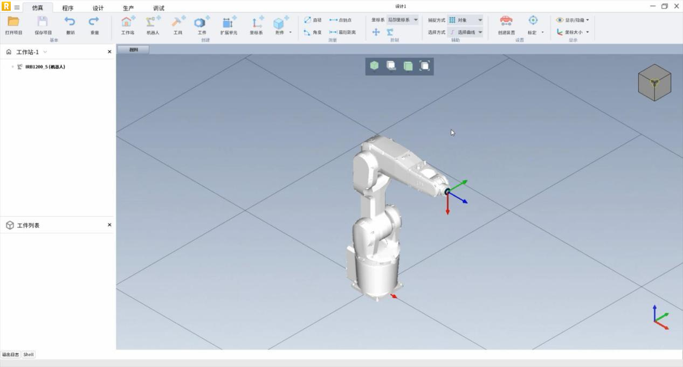The height and width of the screenshot is (367, 683).
Task: Expand the IRB1200_5 robot tree node
Action: [12, 67]
